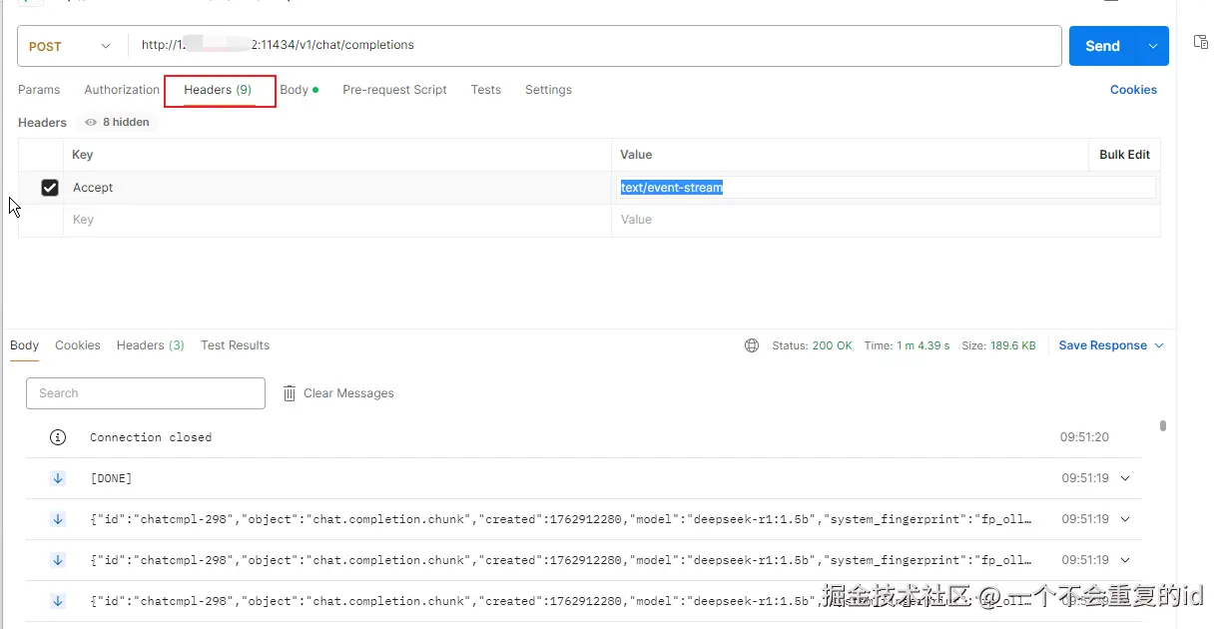Click the Time: 1 m 4.39 s text

[x=907, y=345]
